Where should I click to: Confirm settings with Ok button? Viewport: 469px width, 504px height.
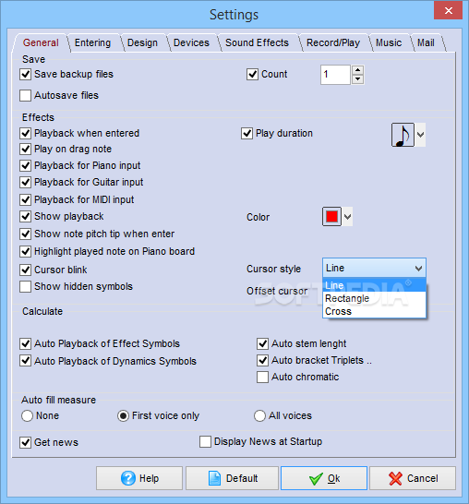click(x=324, y=478)
